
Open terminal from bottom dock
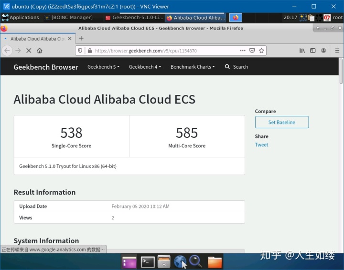(148, 261)
